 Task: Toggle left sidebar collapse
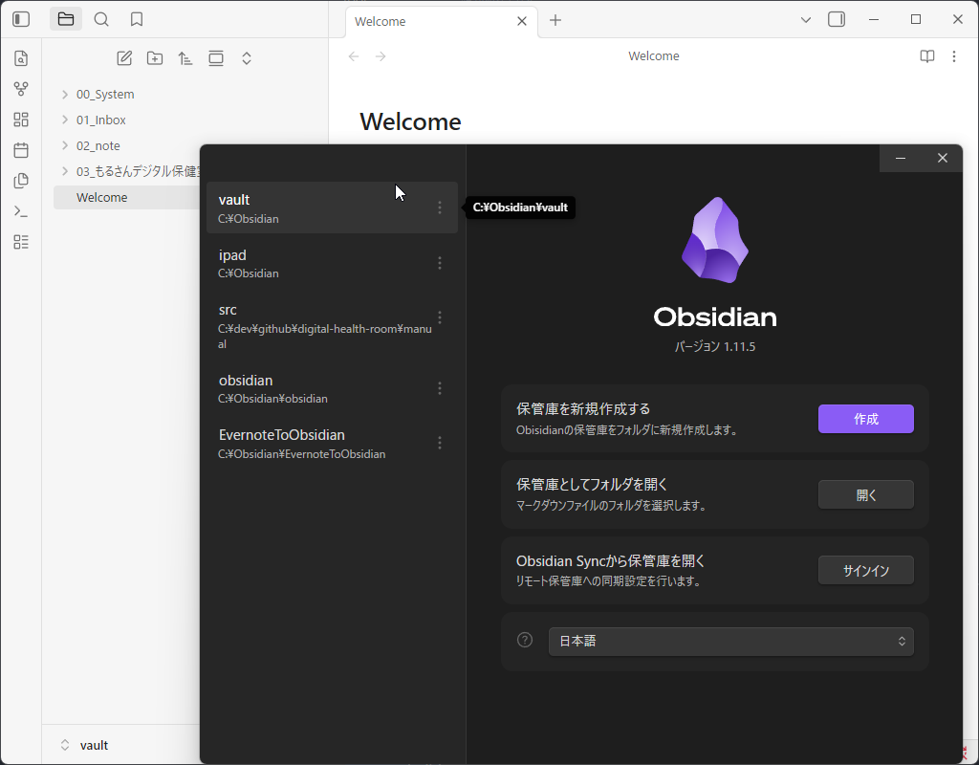(21, 19)
